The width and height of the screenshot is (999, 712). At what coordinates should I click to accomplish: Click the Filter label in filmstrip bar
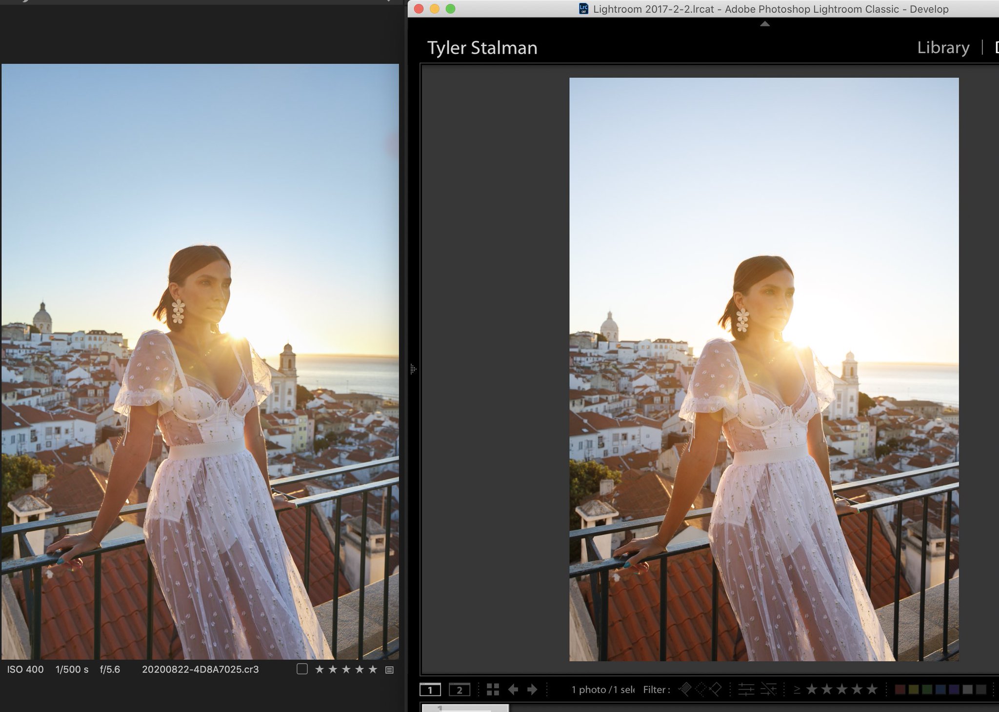(x=656, y=689)
